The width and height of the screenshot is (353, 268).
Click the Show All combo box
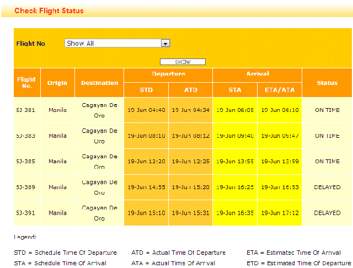pyautogui.click(x=113, y=44)
